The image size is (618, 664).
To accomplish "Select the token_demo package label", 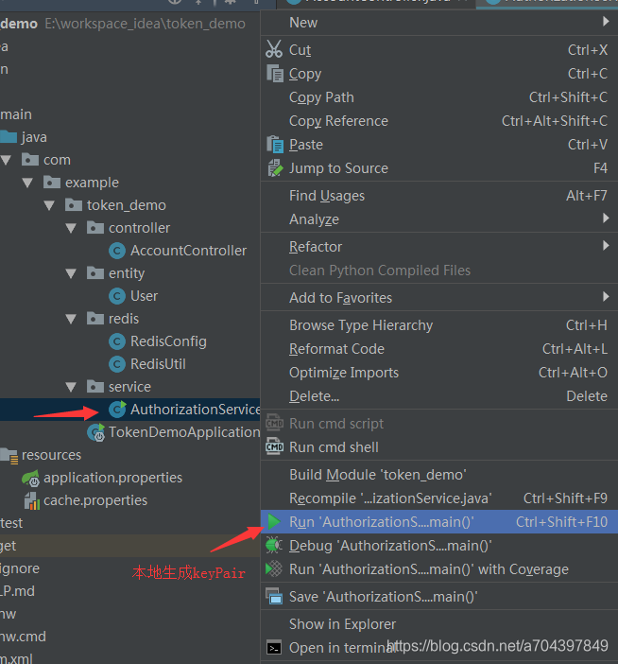I will [127, 205].
